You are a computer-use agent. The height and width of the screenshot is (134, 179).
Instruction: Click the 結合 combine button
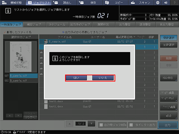coord(169,116)
